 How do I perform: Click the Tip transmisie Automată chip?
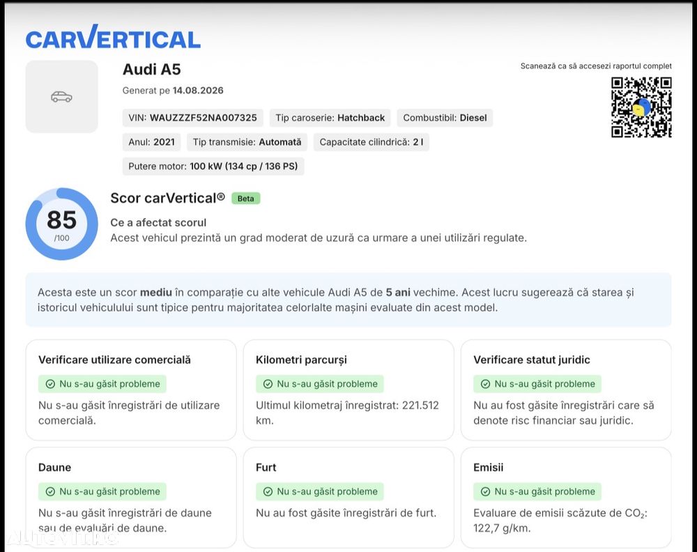(247, 142)
